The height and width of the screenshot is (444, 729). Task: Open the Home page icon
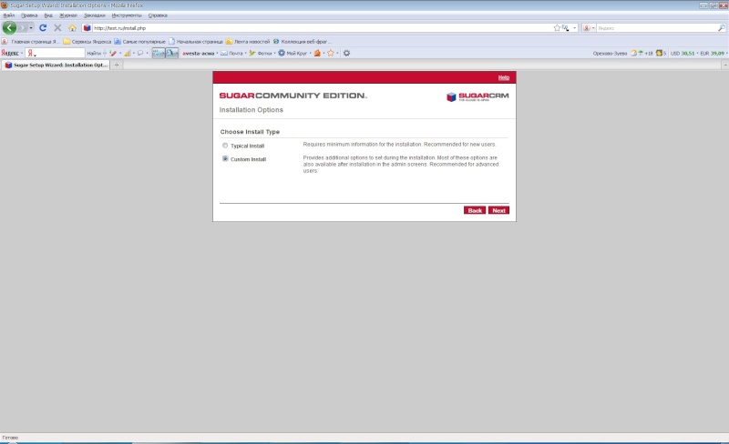click(x=73, y=28)
